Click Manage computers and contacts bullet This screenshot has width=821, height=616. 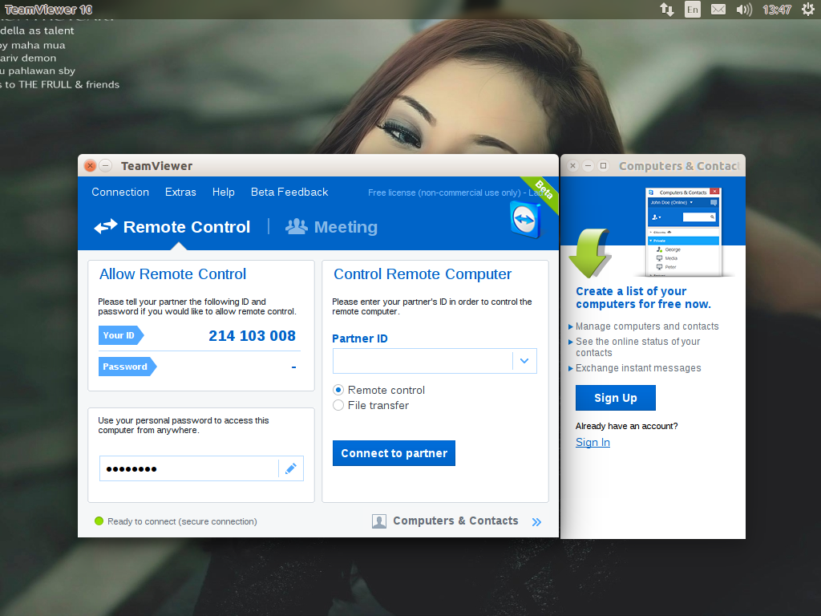(x=647, y=326)
